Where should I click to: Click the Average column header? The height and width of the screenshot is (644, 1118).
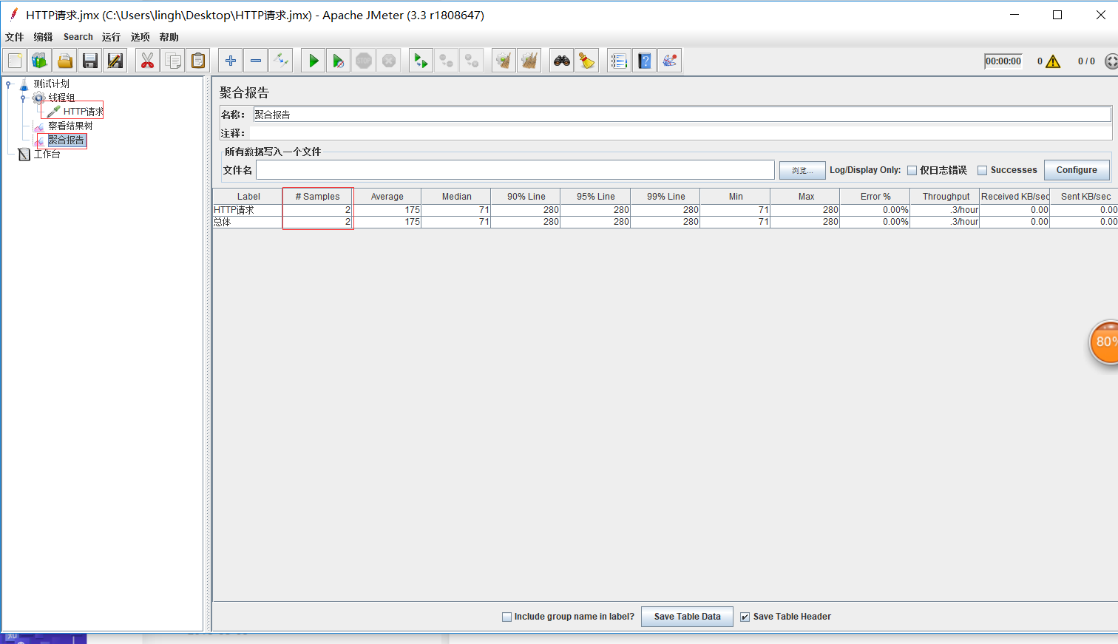[x=387, y=197]
